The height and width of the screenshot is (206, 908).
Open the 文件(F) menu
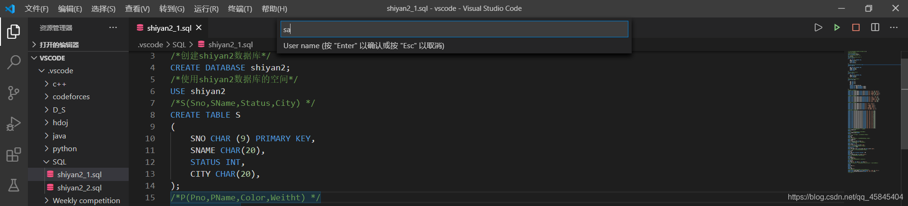pos(36,9)
